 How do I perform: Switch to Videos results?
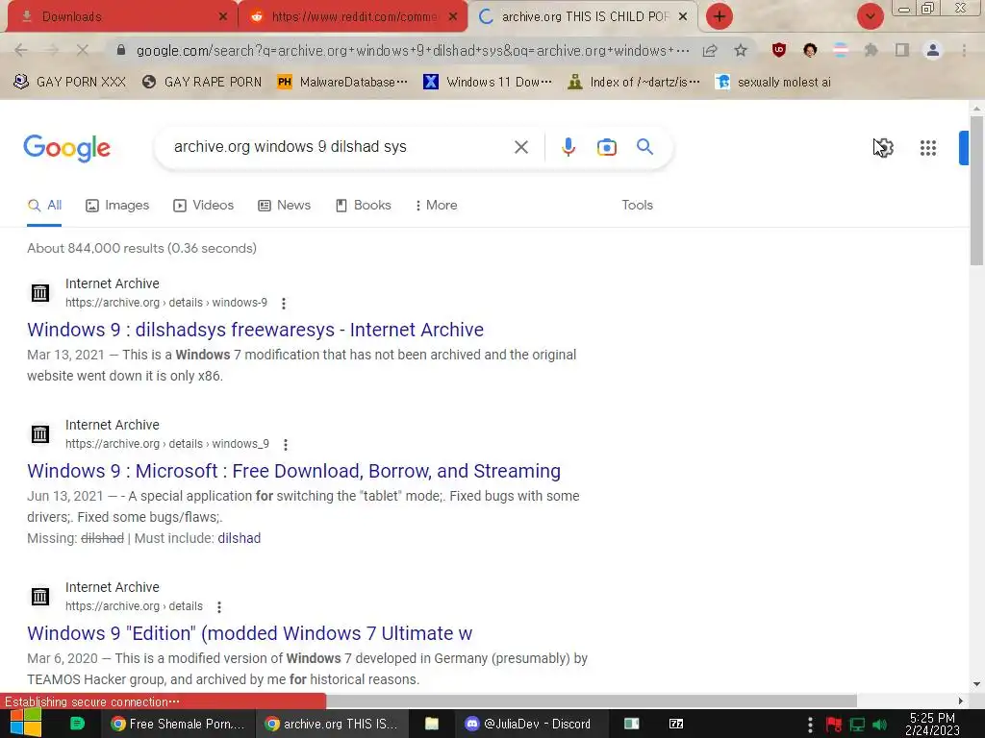[x=204, y=206]
